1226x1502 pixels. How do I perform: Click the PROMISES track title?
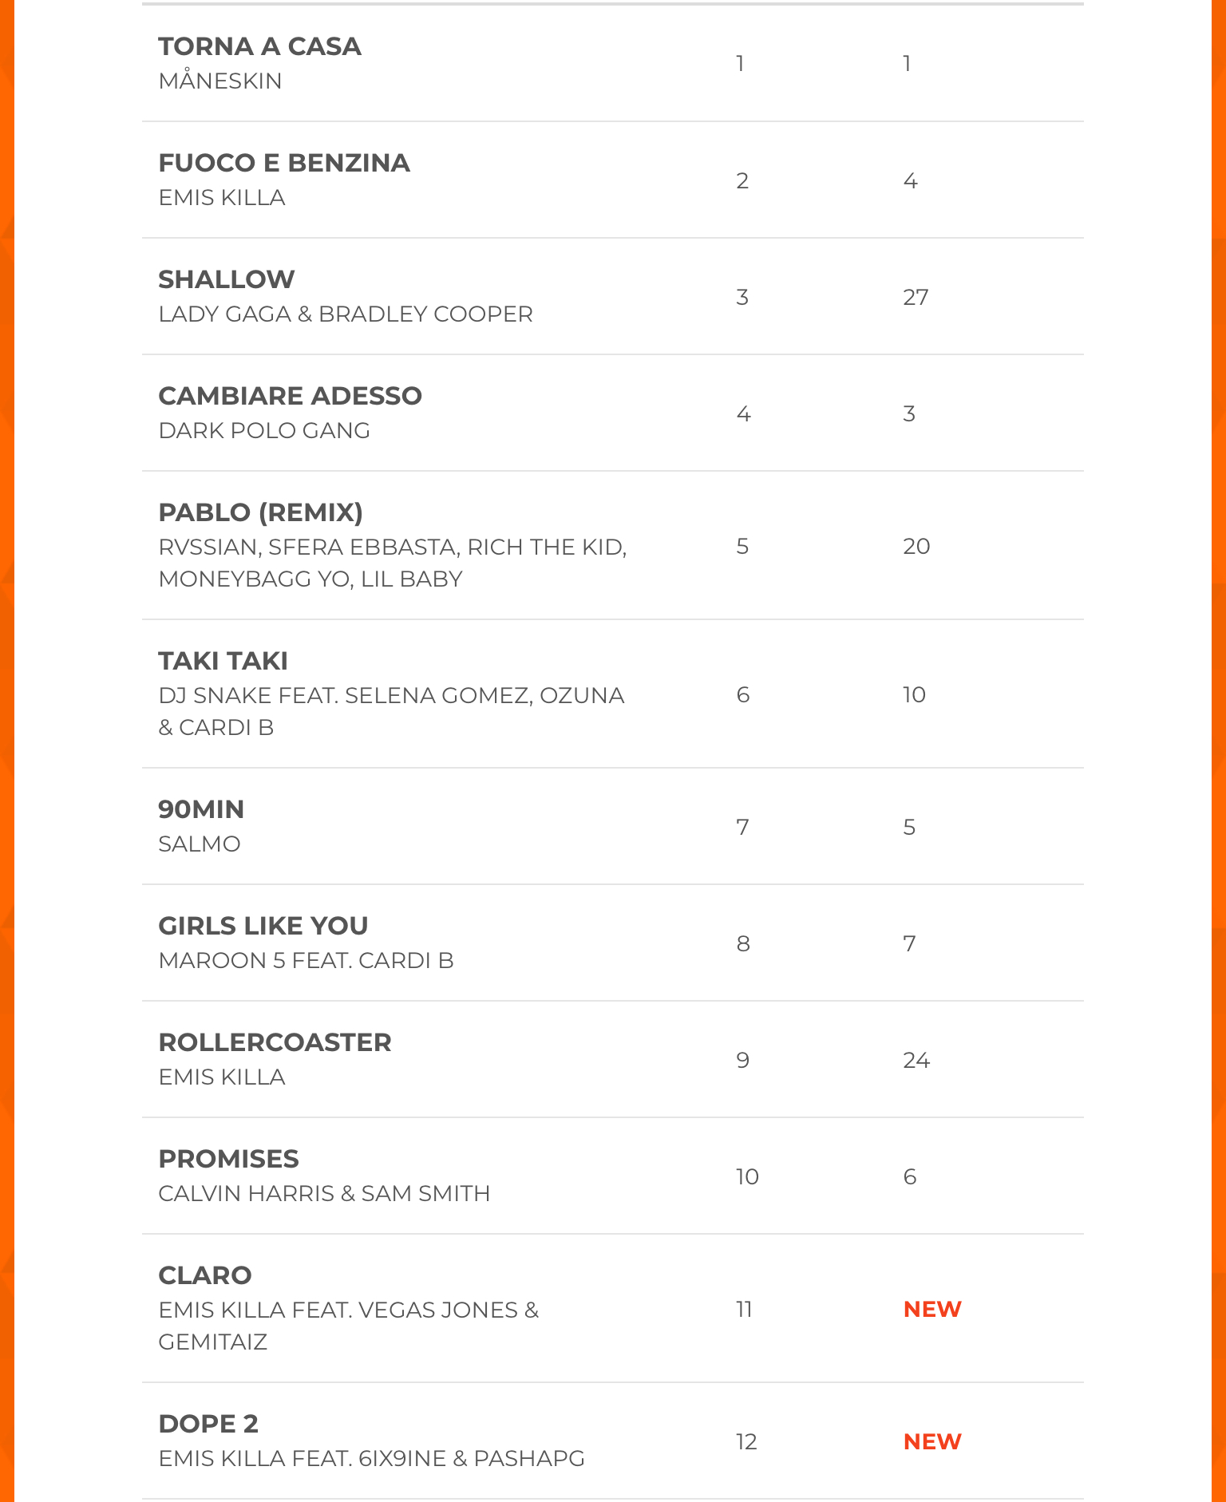tap(228, 1159)
